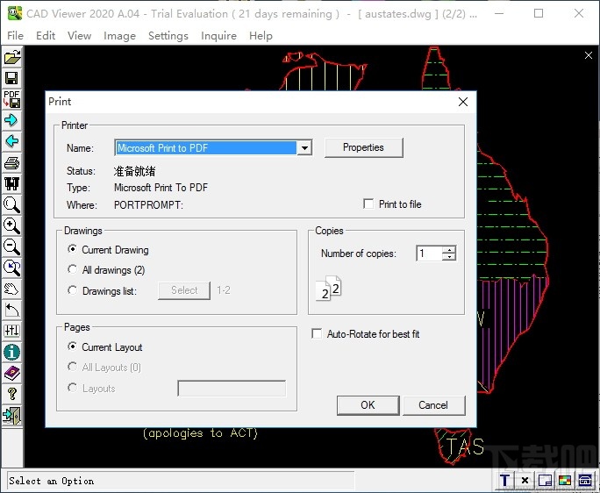Click the house icon in status bar
Image resolution: width=600 pixels, height=493 pixels.
click(585, 480)
